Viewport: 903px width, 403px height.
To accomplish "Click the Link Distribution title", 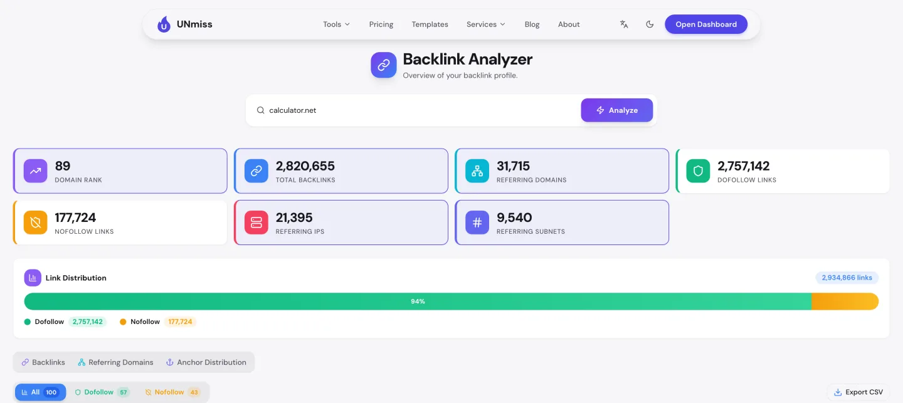I will [76, 278].
